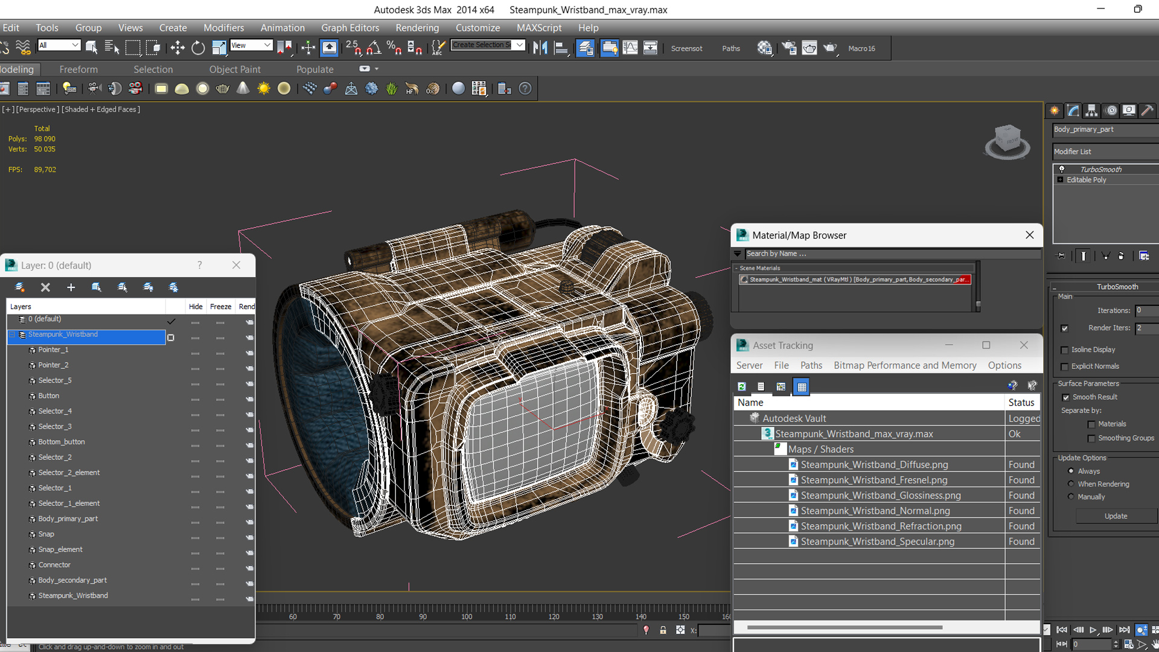Click the Screensot toolbar button

(686, 48)
